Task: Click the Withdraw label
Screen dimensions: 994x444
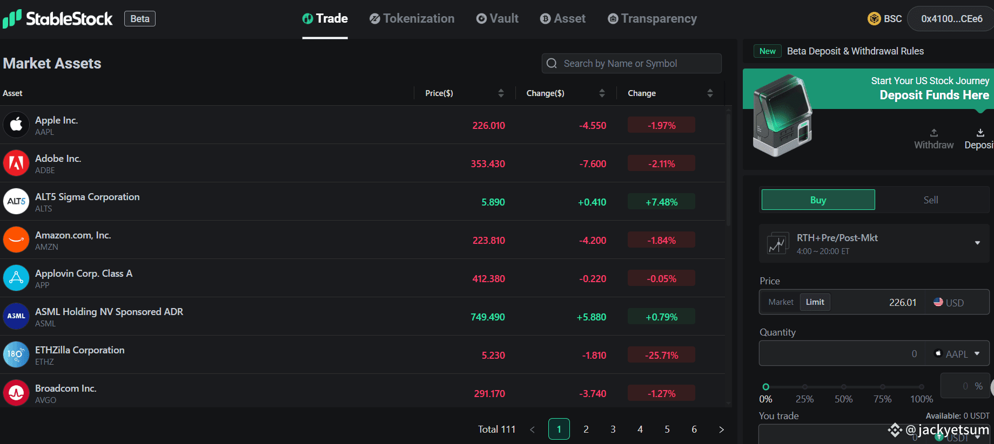Action: click(934, 145)
